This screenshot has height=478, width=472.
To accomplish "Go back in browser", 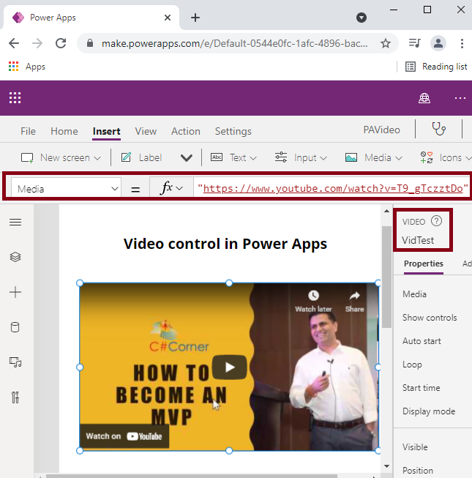I will (x=14, y=43).
